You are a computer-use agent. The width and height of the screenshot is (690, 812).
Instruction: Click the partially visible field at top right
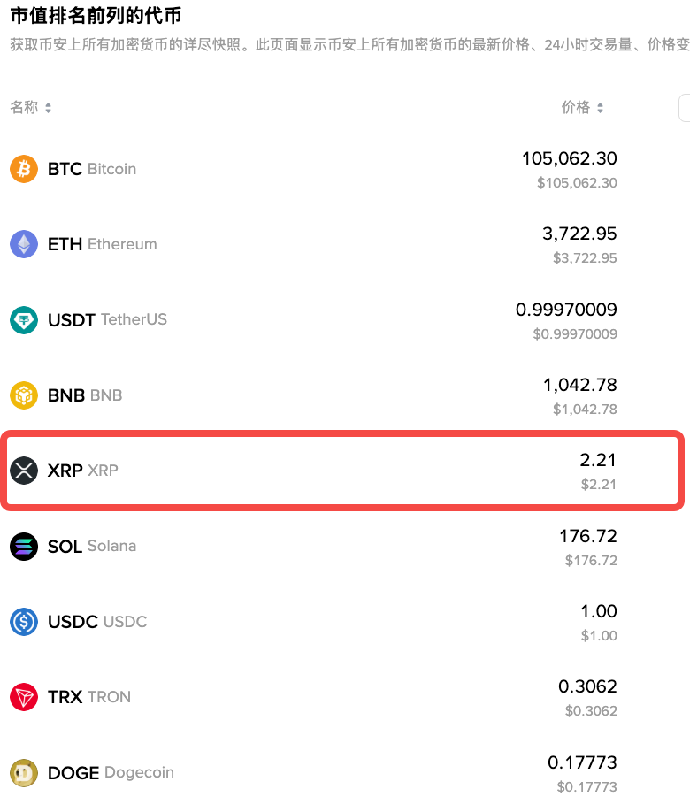click(686, 107)
